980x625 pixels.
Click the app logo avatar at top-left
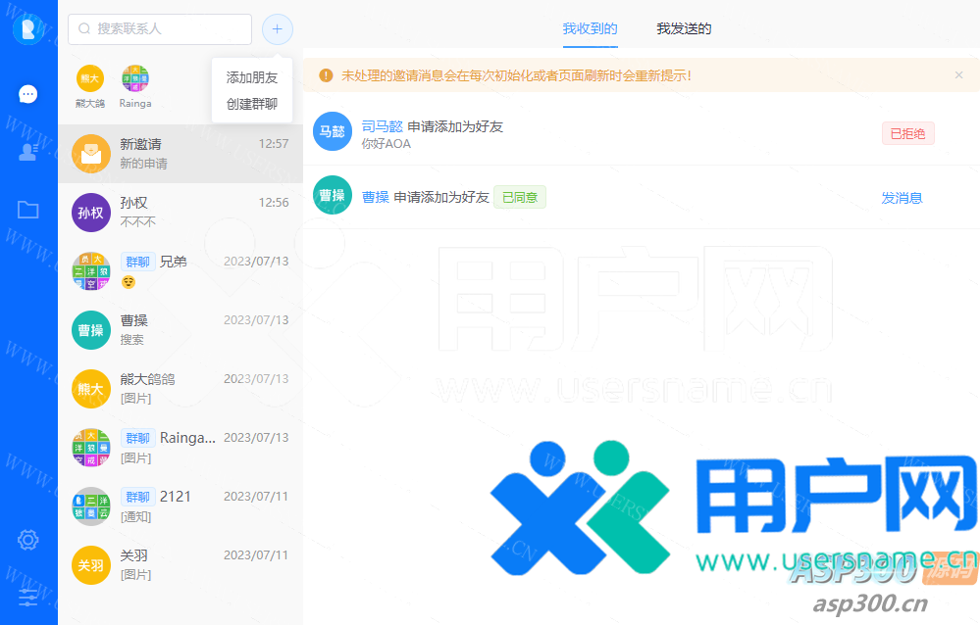(x=28, y=29)
